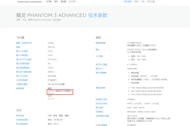This screenshot has height=126, width=190.
Task: Click the ±1.5 m horizontal accuracy value
Action: (x=51, y=98)
